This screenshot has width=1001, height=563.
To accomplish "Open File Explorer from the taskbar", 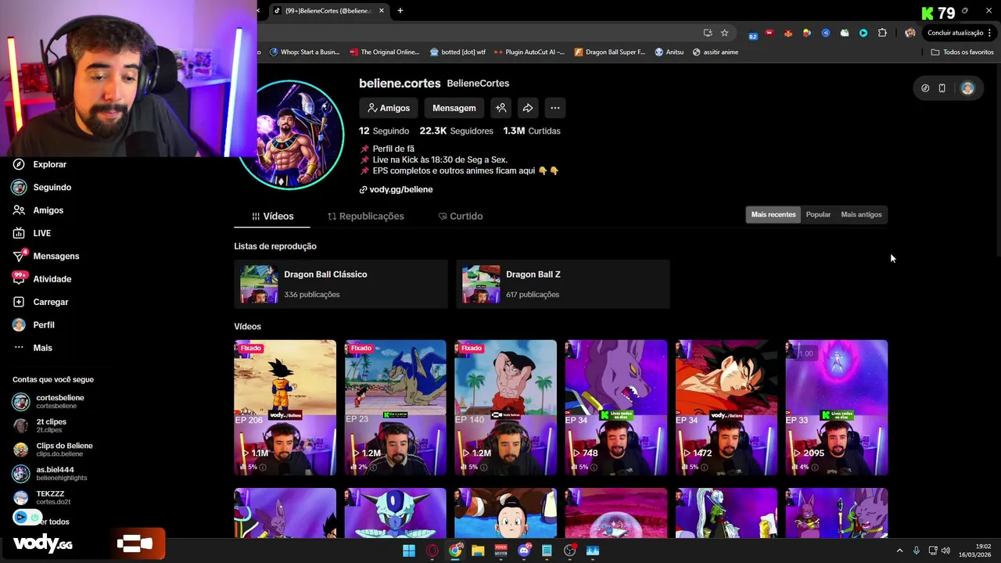I will (x=478, y=550).
